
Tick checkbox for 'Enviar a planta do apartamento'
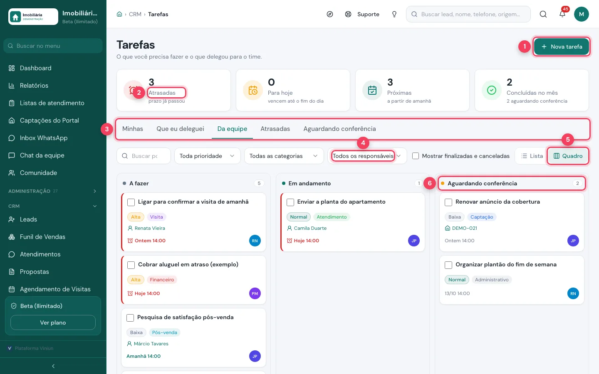(x=290, y=202)
